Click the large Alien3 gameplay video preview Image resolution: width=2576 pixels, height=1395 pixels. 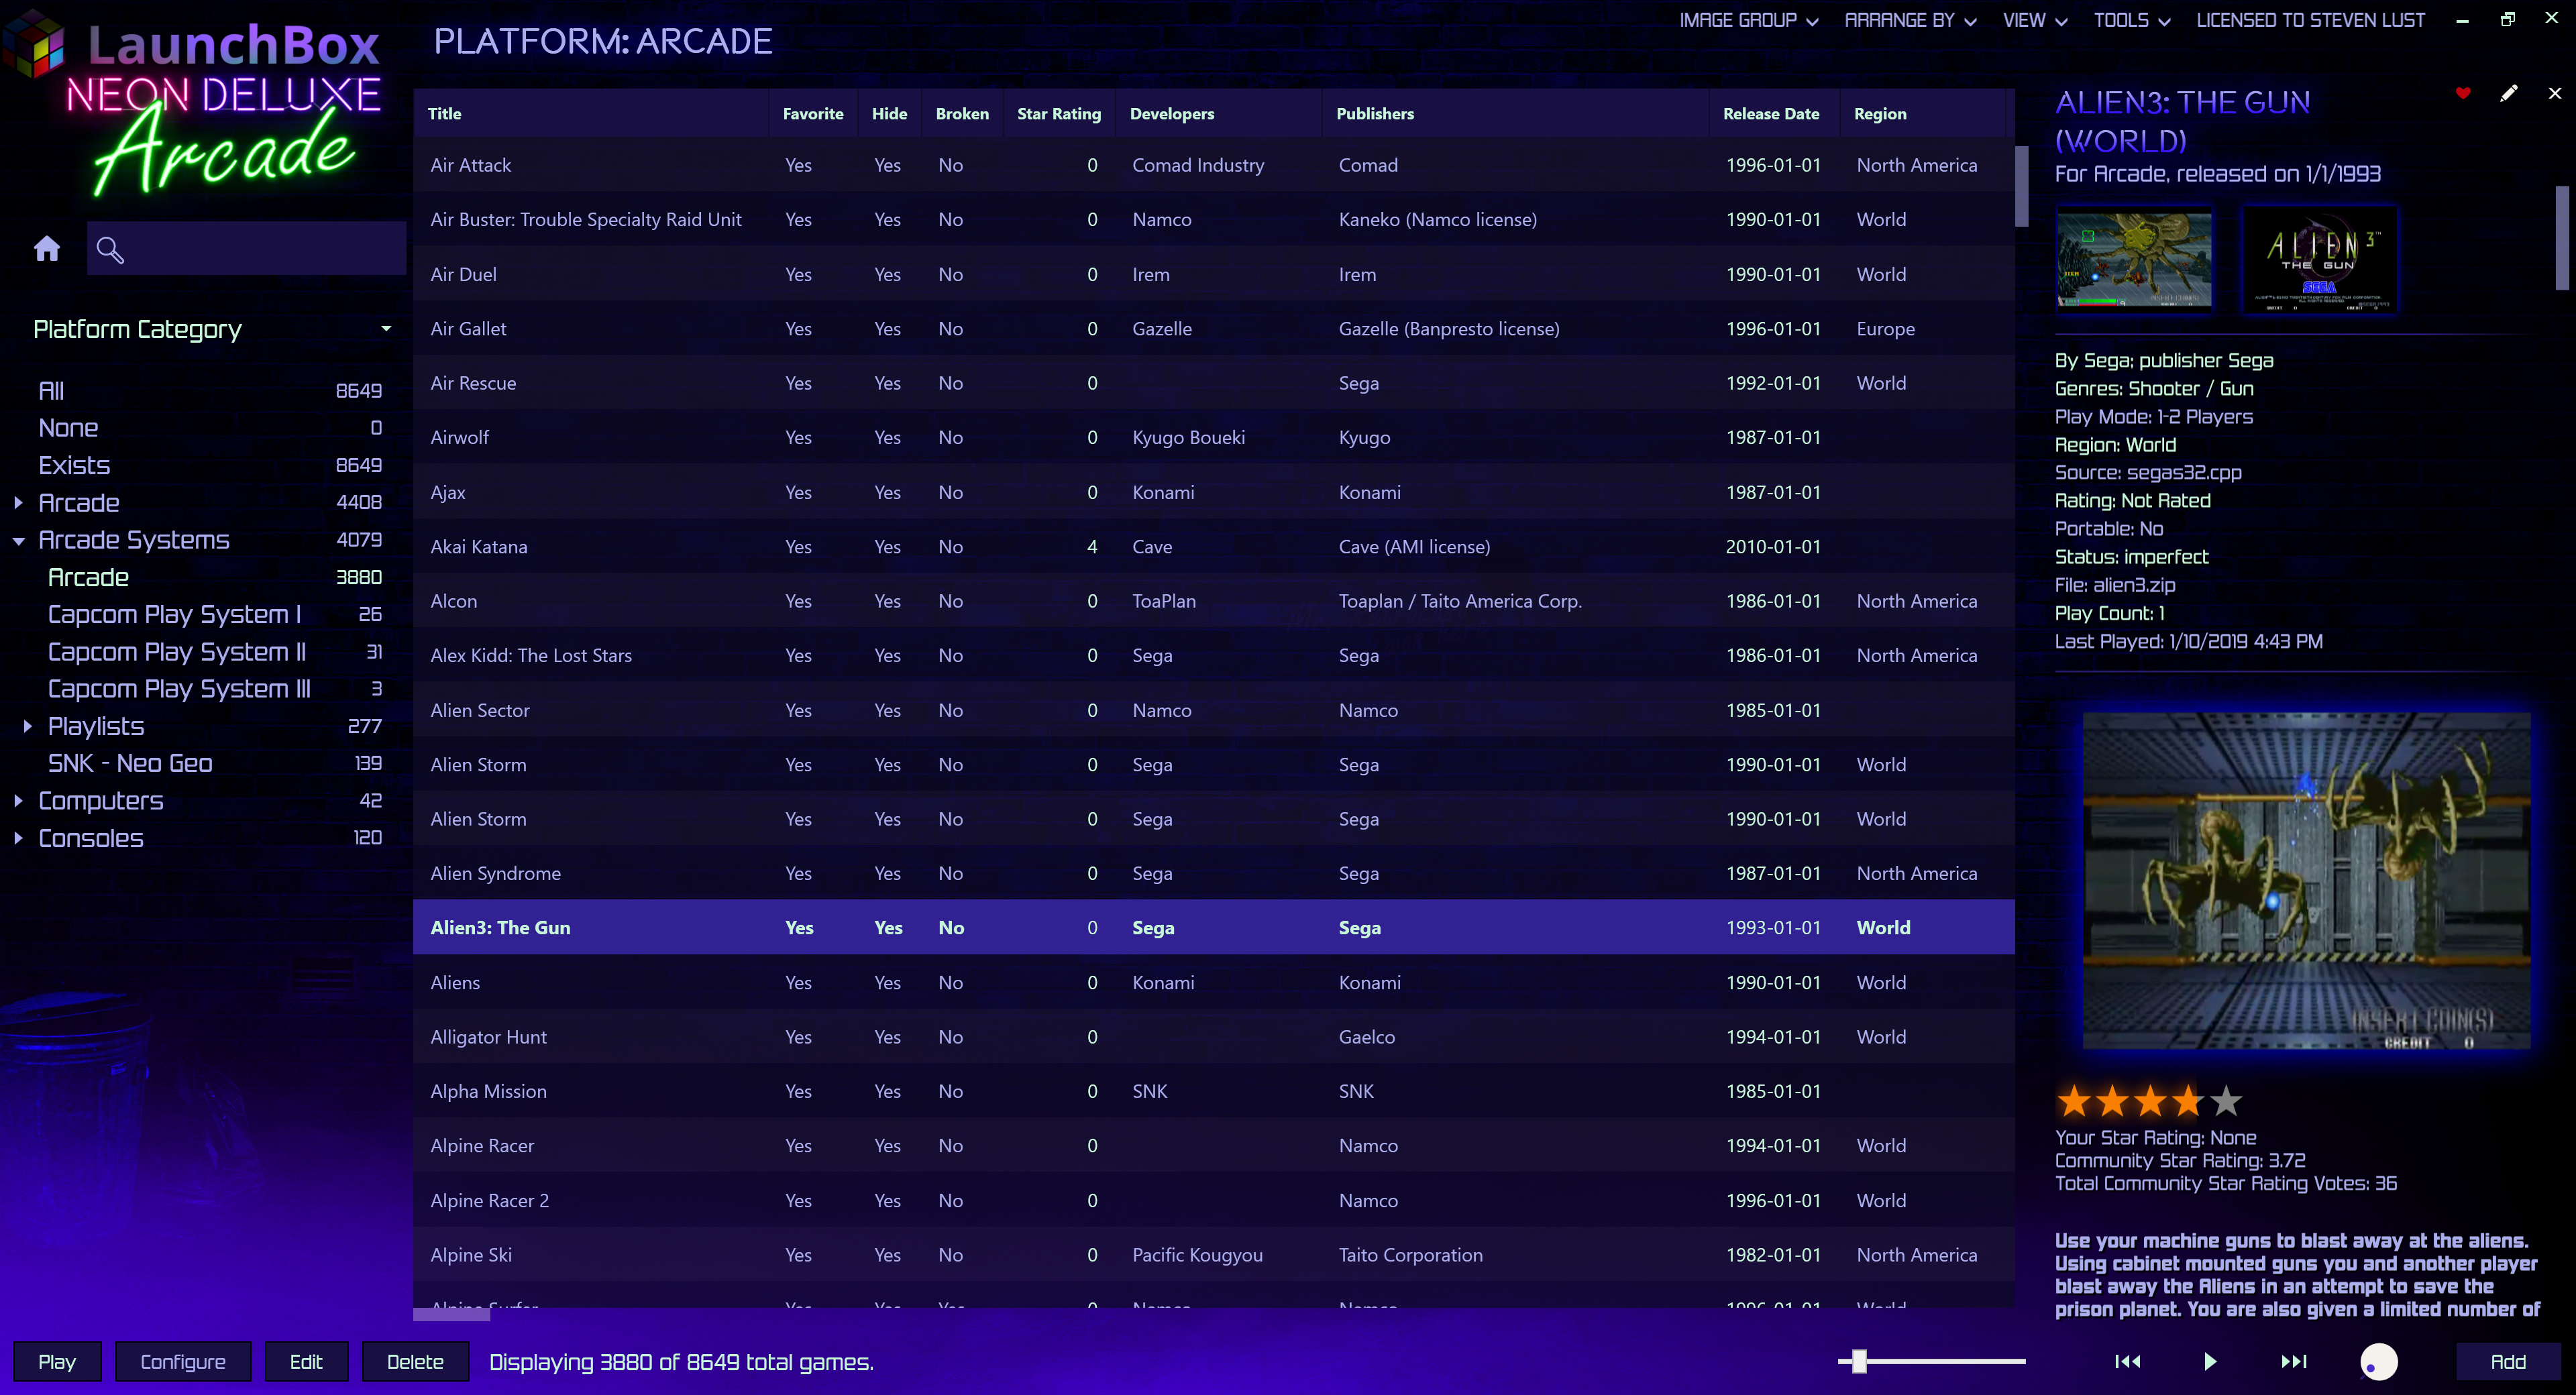[x=2306, y=880]
